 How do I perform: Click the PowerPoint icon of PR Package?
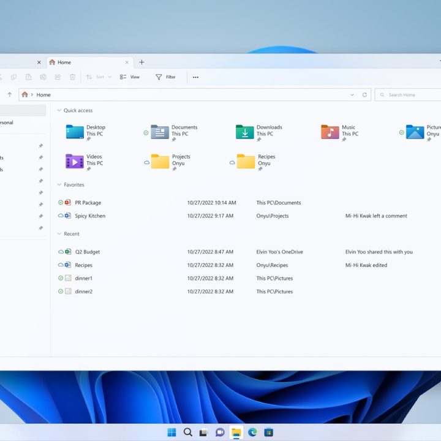point(68,202)
